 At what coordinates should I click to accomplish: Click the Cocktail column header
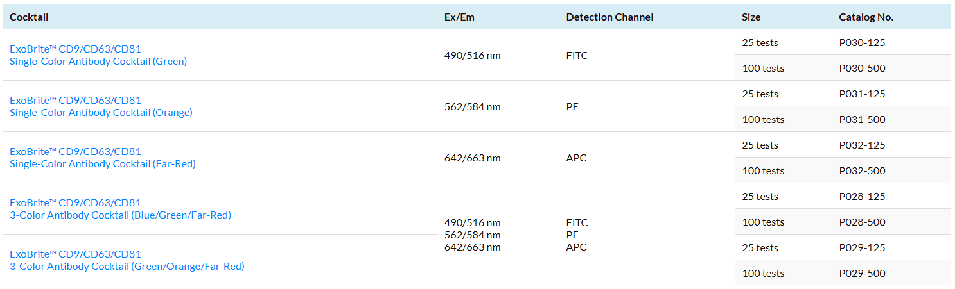(x=29, y=17)
